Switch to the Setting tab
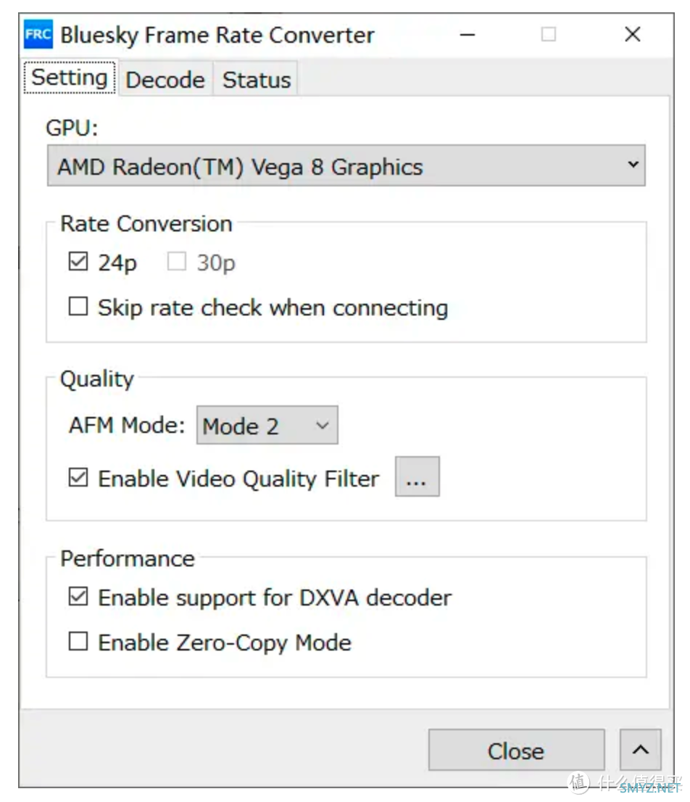690x802 pixels. tap(70, 78)
